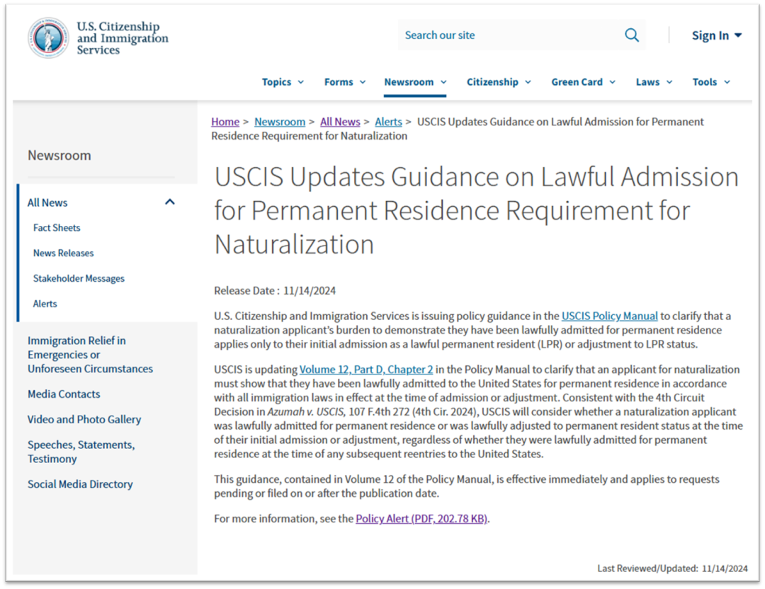Open the Sign In dropdown
Image resolution: width=765 pixels, height=589 pixels.
click(x=716, y=35)
